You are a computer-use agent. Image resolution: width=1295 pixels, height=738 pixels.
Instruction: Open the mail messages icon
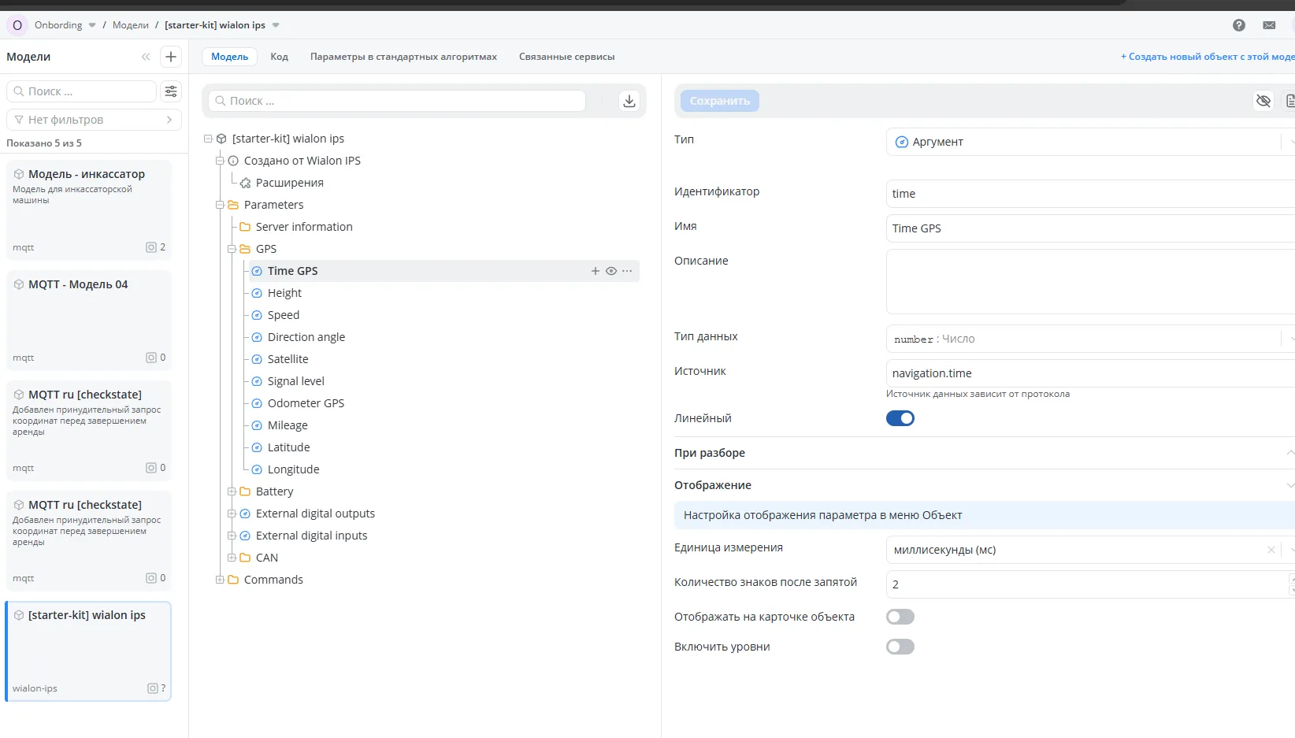tap(1269, 25)
